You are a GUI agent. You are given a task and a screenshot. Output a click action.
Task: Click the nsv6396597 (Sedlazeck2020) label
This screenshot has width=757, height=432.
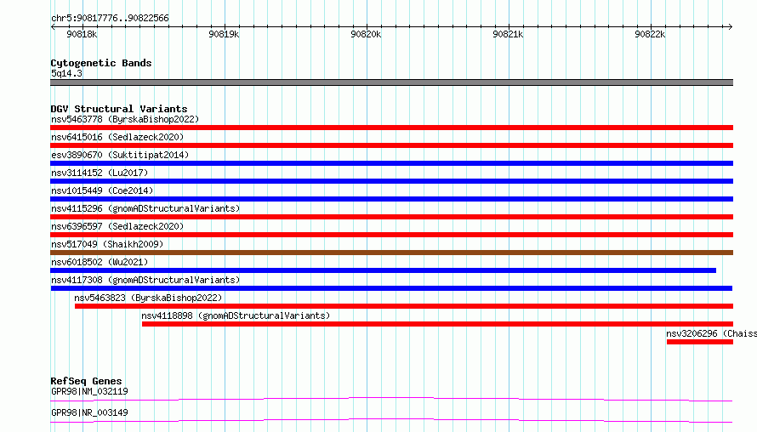tap(117, 226)
